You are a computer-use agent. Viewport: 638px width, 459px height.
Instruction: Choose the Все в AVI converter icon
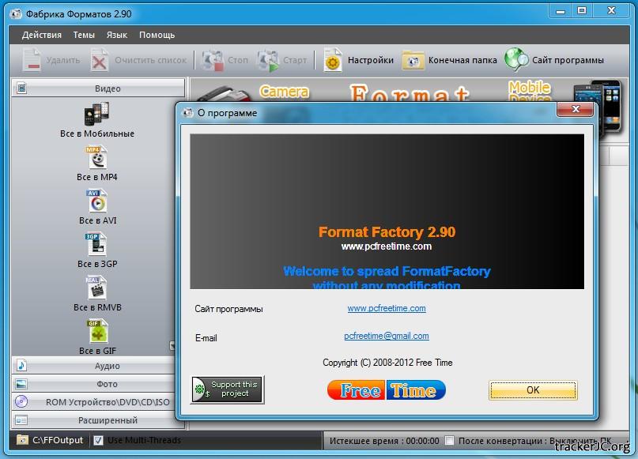click(96, 201)
